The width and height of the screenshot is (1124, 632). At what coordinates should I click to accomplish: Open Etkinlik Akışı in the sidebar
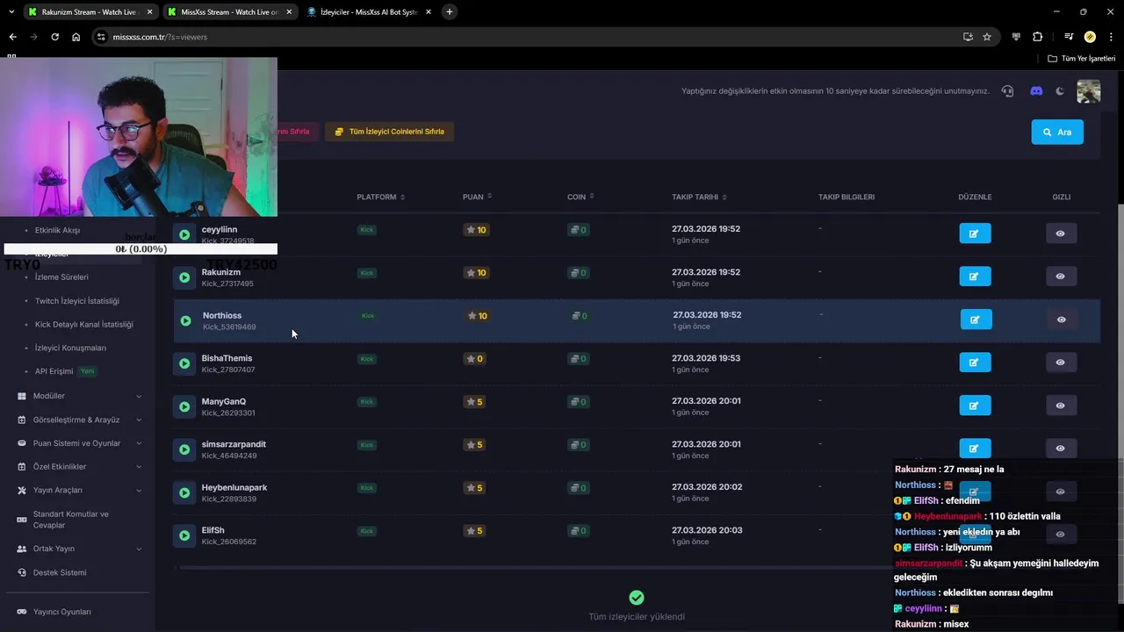[57, 230]
